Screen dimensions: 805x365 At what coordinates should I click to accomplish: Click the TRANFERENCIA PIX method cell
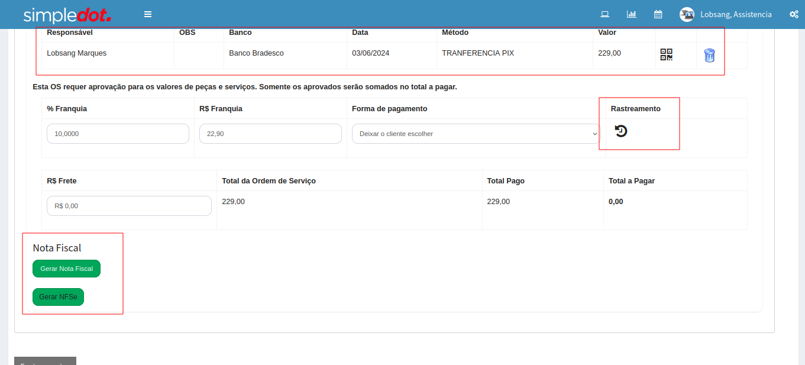478,53
